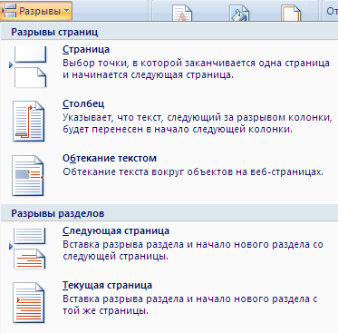Click description 'Выбор точки, в которой заканчивается'
Viewport: 338px width, 333px height.
196,69
